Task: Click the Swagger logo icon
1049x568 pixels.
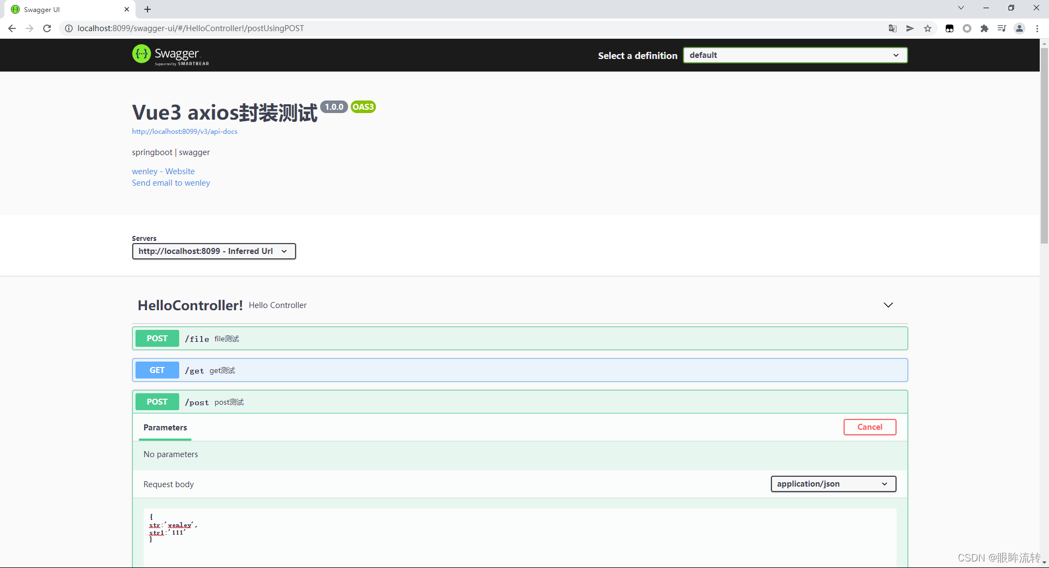Action: (x=142, y=54)
